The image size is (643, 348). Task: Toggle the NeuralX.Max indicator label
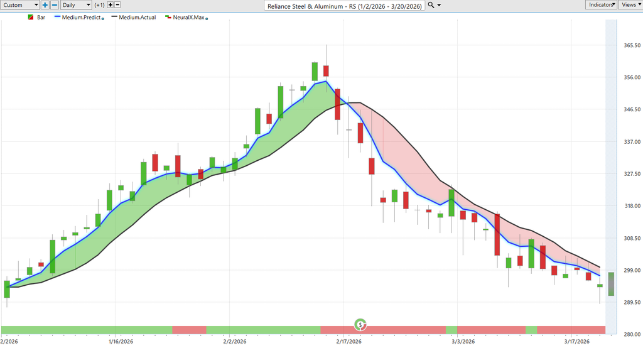[188, 18]
